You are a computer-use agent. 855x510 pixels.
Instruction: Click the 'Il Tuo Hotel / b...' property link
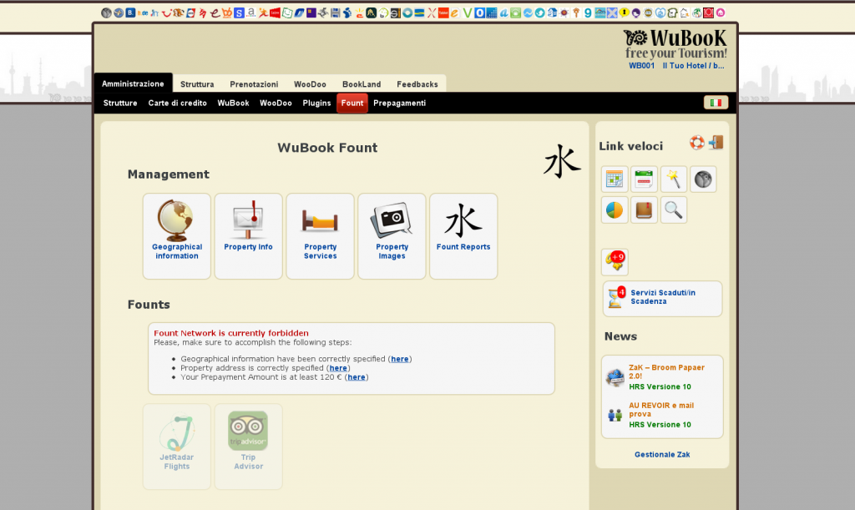click(x=694, y=66)
